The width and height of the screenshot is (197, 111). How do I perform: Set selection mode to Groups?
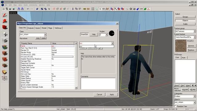185,17
